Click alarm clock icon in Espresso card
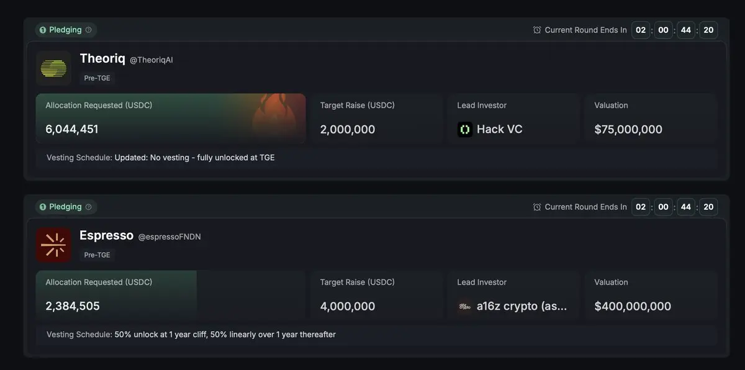The width and height of the screenshot is (745, 370). (537, 207)
